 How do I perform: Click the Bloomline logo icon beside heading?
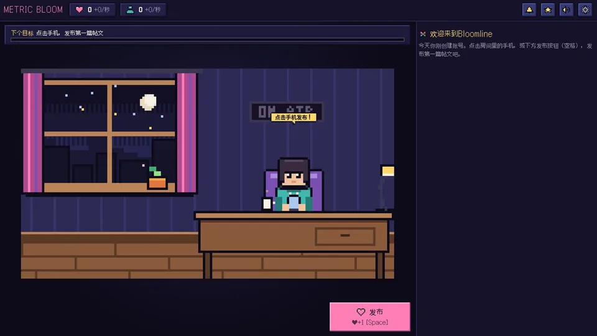point(423,34)
